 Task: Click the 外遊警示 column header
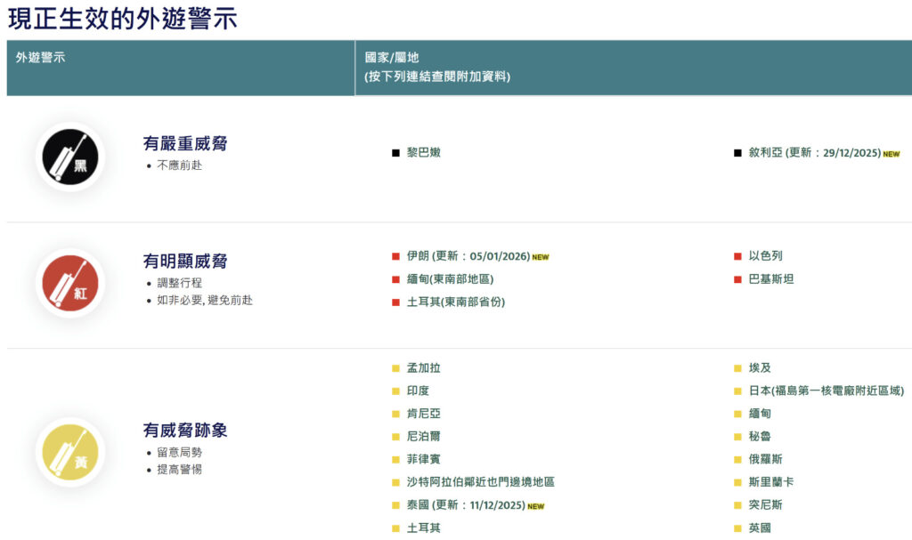41,58
